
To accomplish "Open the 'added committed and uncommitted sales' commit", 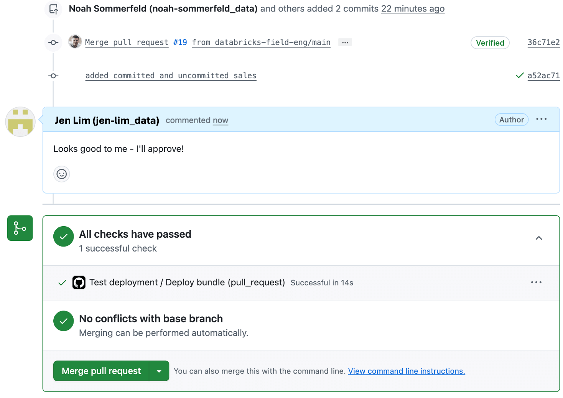I will (x=171, y=76).
